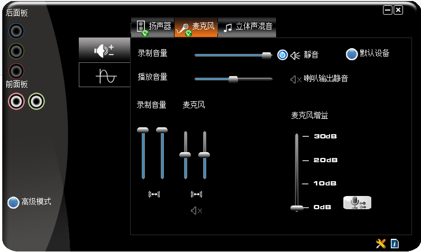Click the 前面板 label
The image size is (421, 252).
[16, 84]
